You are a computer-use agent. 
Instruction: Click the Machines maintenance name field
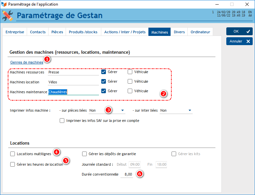click(73, 92)
